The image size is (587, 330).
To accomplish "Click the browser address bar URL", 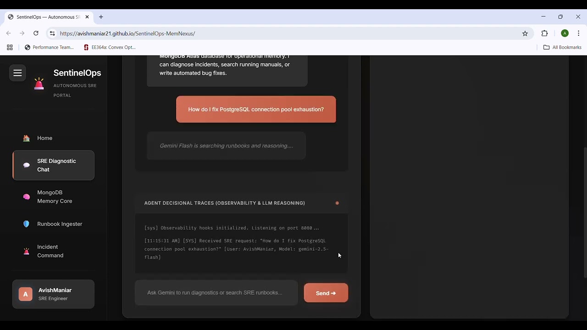I will (x=127, y=33).
